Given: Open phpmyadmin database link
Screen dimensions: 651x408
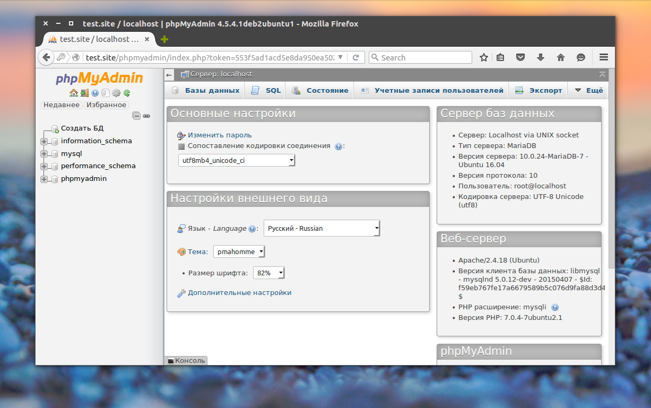Looking at the screenshot, I should point(84,179).
